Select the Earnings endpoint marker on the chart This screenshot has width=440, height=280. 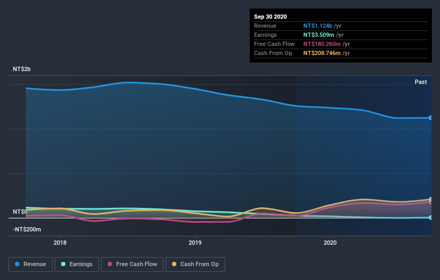point(431,217)
